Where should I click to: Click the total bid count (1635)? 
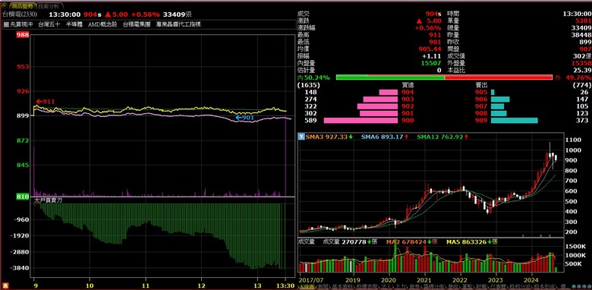point(308,85)
